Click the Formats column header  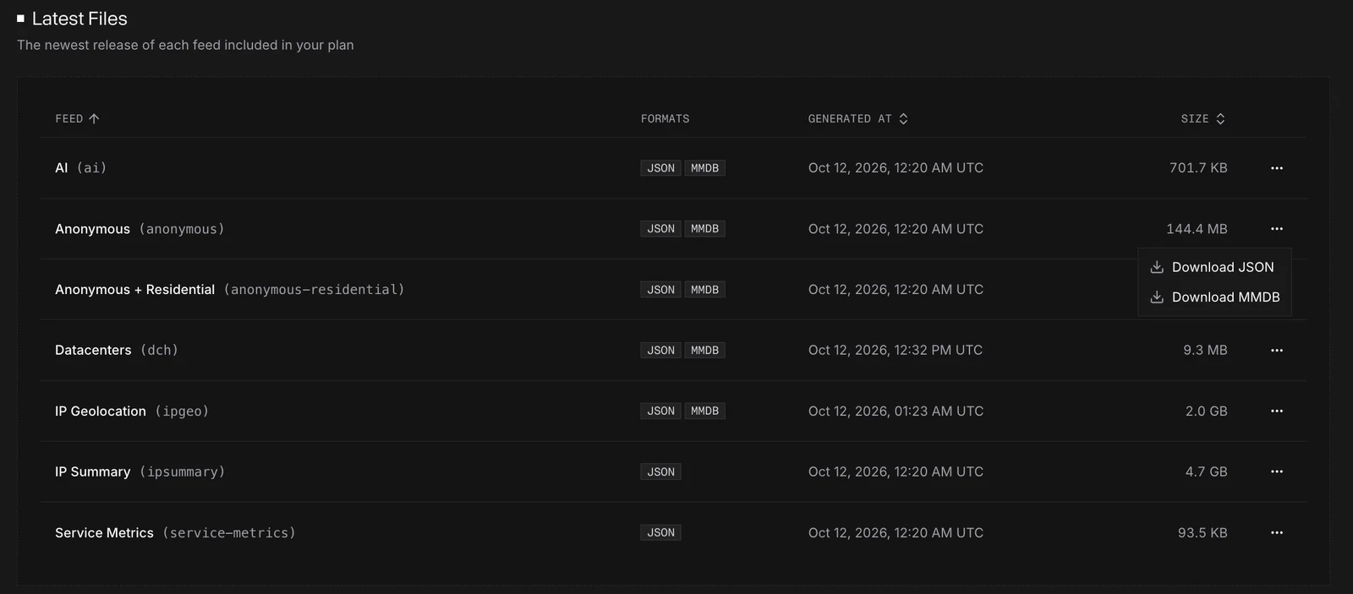click(x=665, y=119)
